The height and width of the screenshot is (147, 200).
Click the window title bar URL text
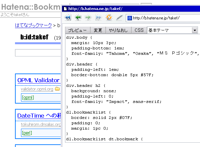coord(95,9)
